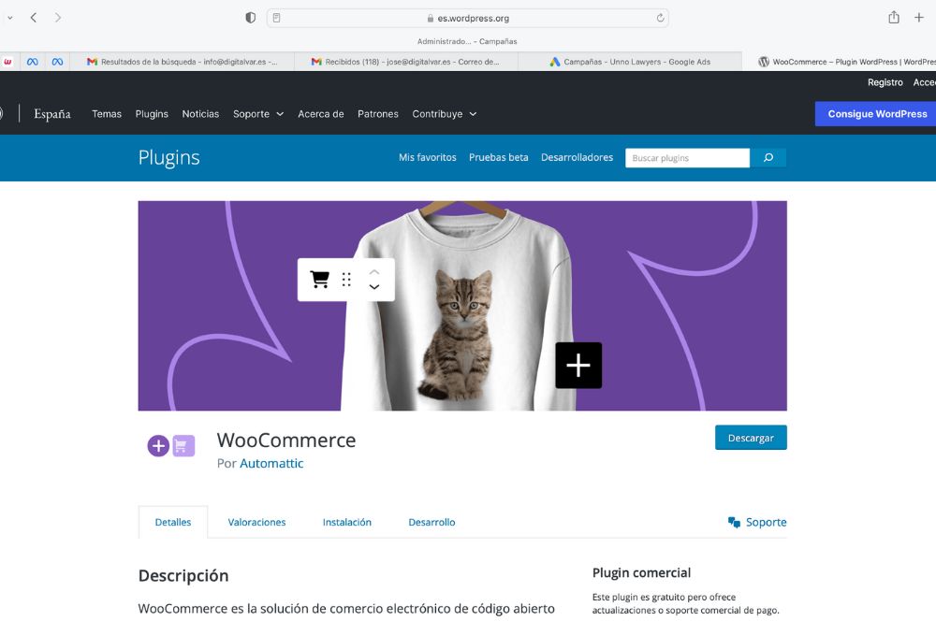This screenshot has width=936, height=621.
Task: Open a new browser tab with the plus icon
Action: pyautogui.click(x=919, y=16)
